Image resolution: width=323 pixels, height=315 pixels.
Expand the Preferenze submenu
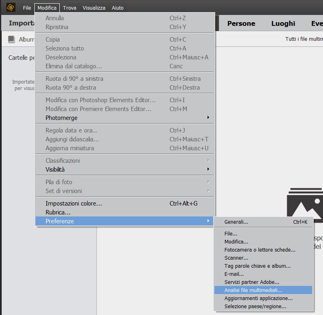coord(125,221)
